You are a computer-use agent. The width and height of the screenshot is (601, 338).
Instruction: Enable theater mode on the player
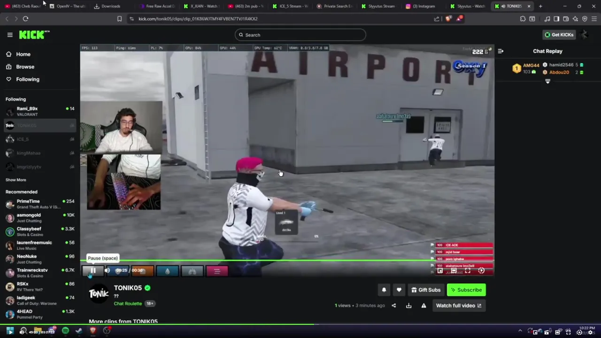(454, 270)
